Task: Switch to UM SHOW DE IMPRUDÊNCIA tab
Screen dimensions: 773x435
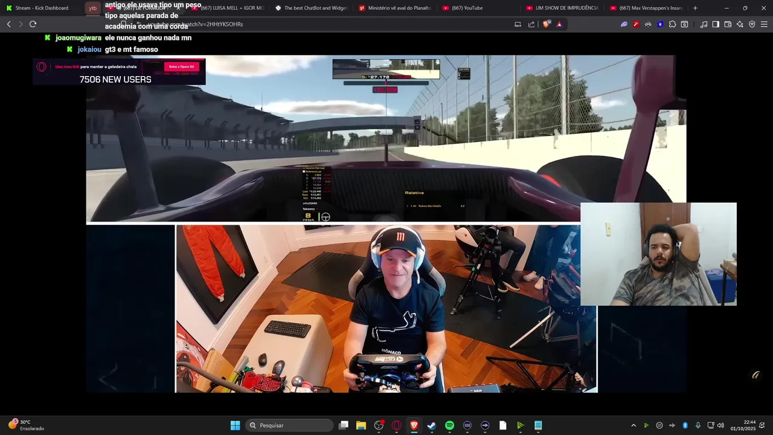Action: 562,8
